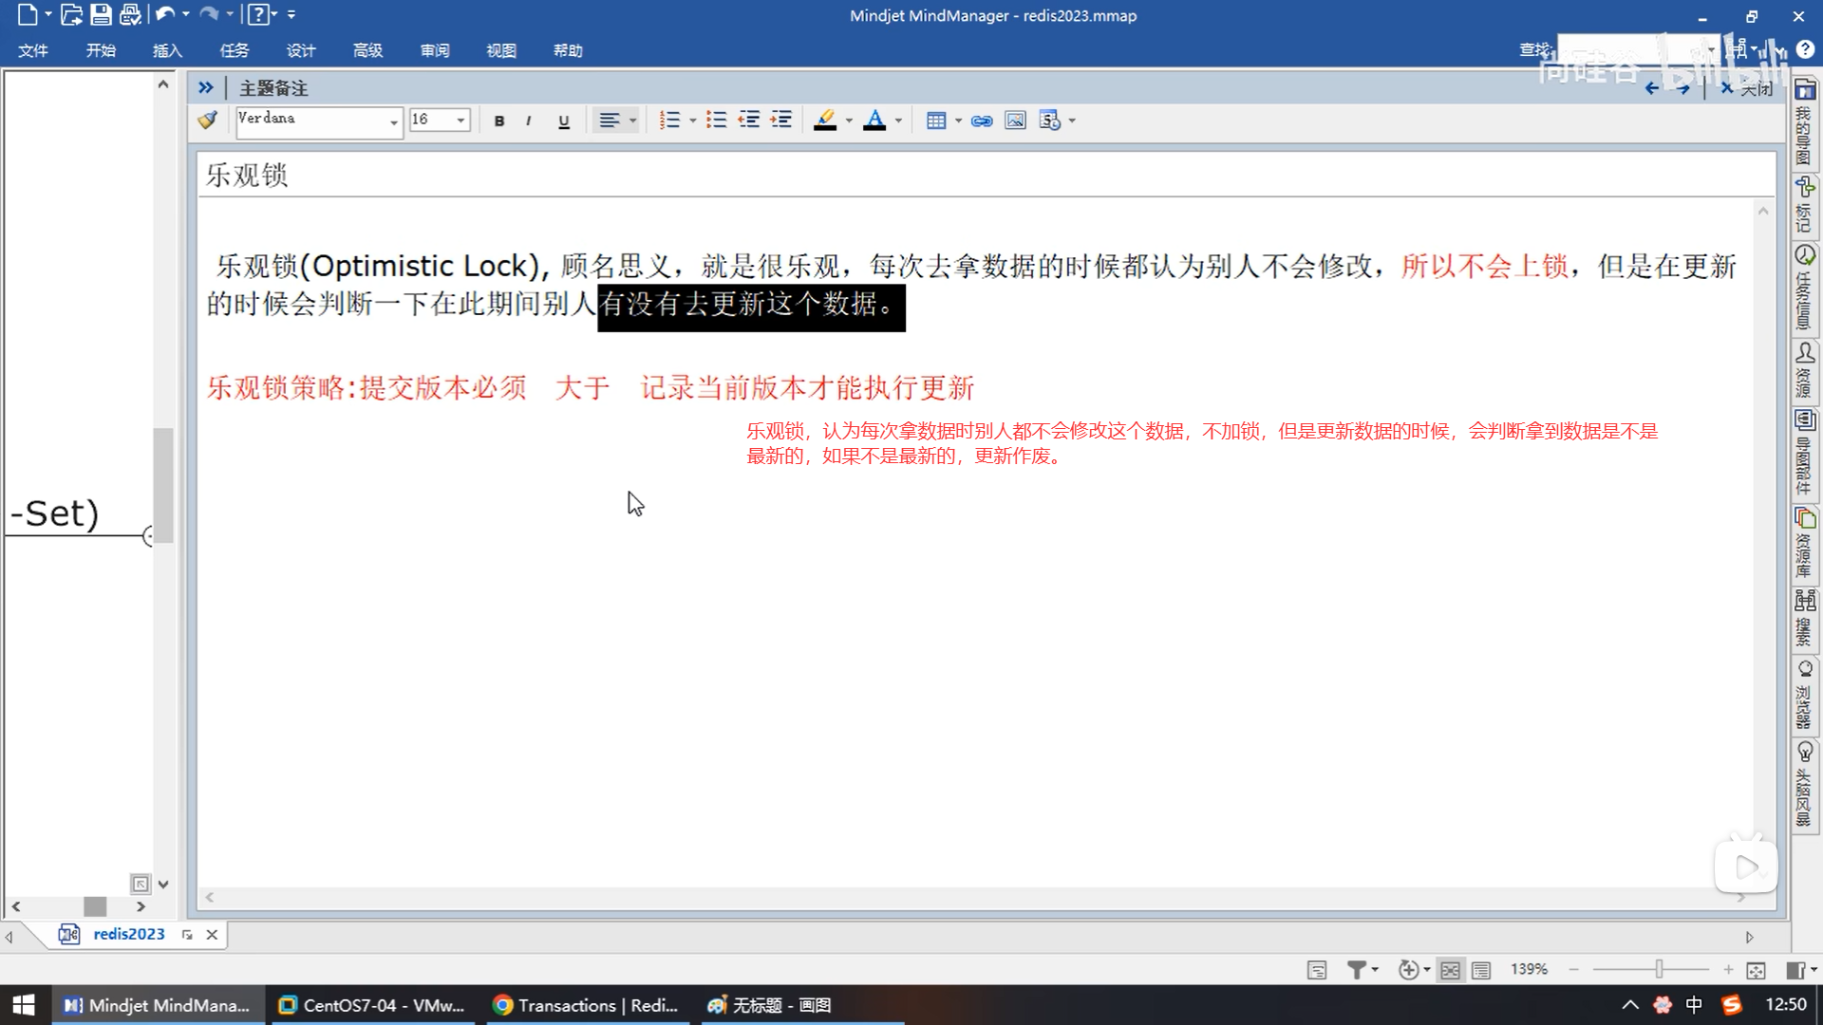
Task: Toggle underline formatting in notes
Action: [563, 121]
